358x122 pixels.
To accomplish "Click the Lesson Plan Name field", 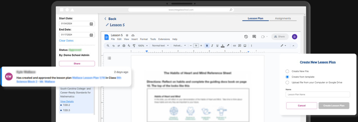I will click(318, 94).
